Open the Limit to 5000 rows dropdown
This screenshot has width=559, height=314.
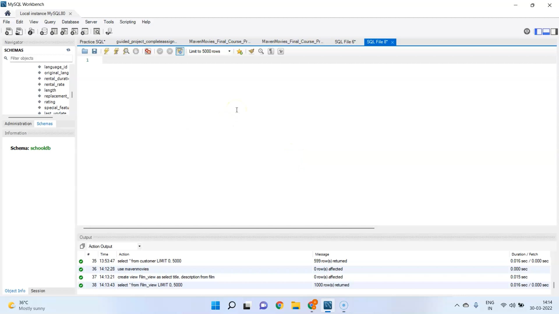[229, 51]
